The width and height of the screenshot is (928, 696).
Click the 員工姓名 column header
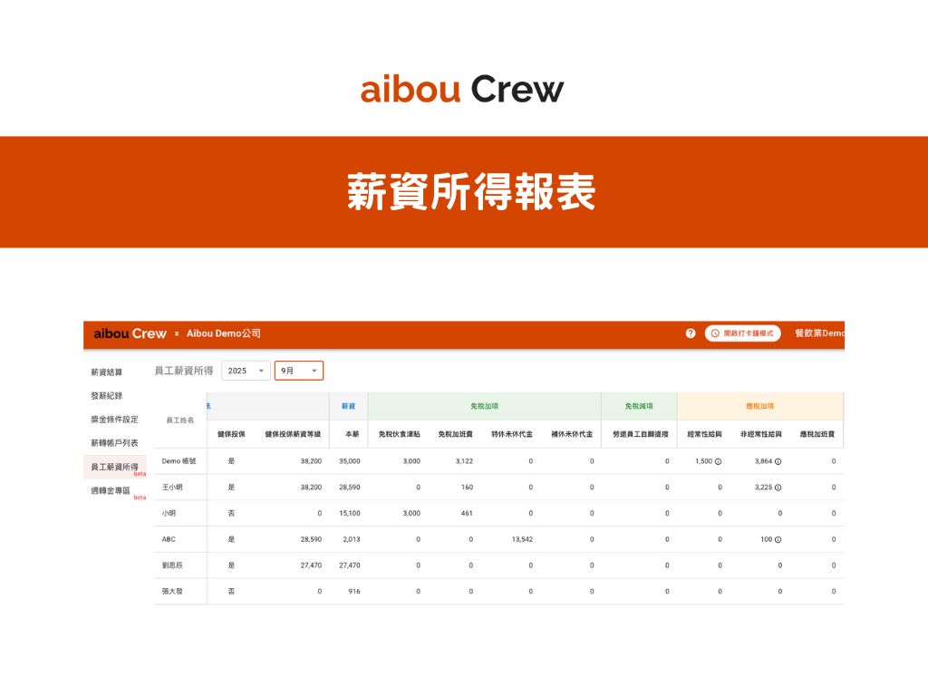coord(180,420)
